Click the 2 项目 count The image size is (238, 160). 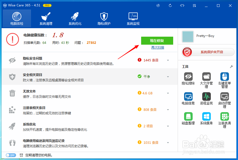148,126
